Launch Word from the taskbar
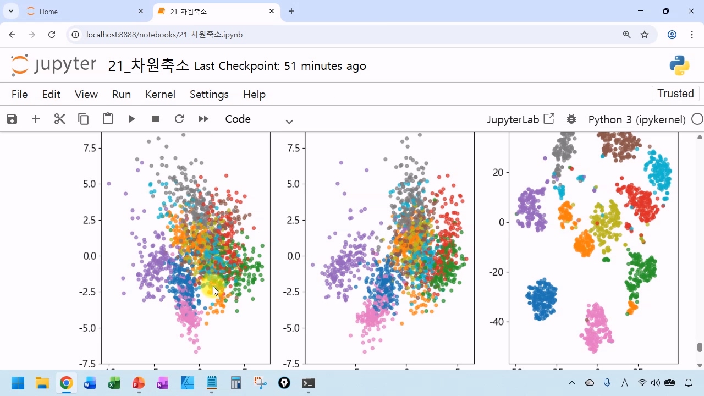Screen dimensions: 704x396 tap(90, 383)
